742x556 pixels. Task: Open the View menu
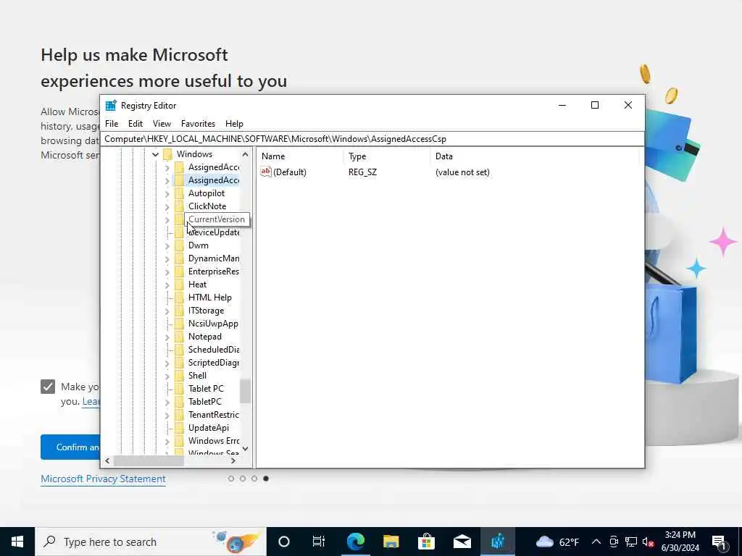[162, 123]
